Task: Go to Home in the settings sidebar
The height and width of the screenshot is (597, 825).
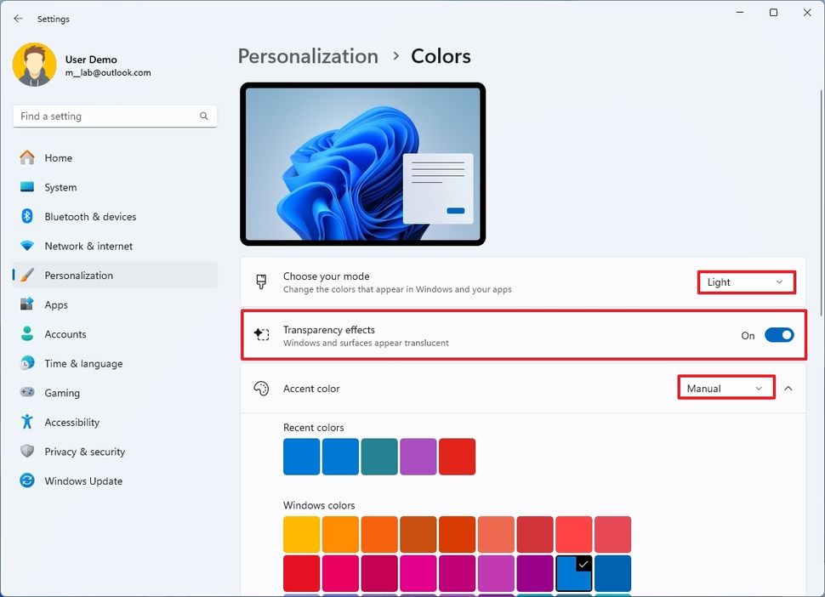Action: click(x=57, y=157)
